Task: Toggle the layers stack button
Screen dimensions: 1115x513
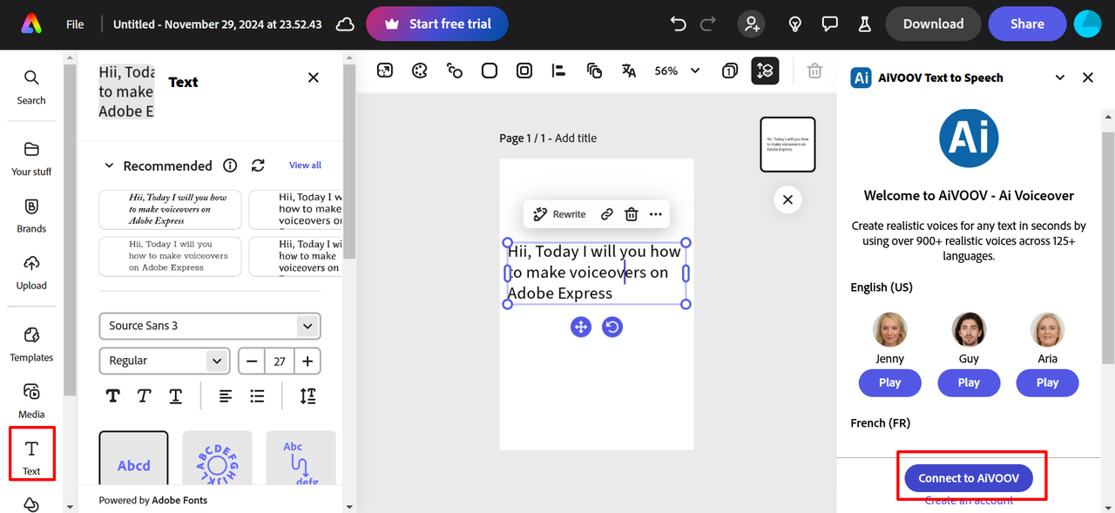Action: pos(765,71)
